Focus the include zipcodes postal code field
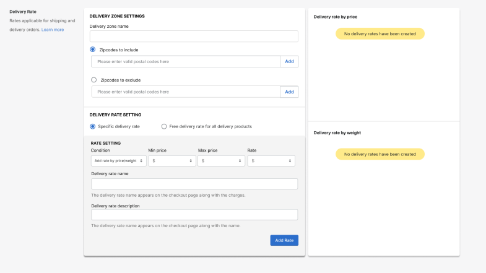Screen dimensions: 486x273 [186, 61]
